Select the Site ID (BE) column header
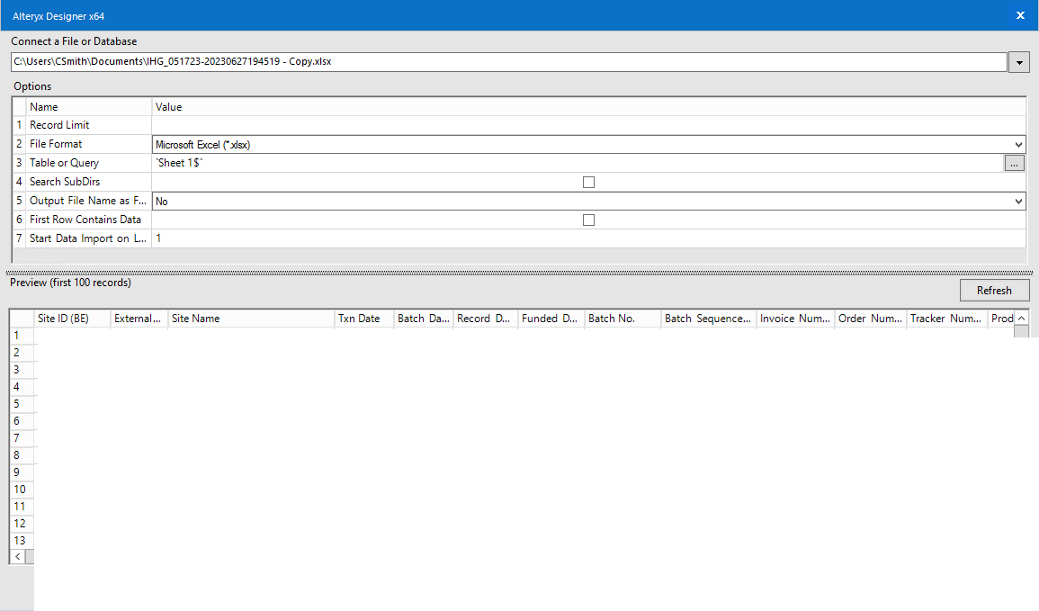This screenshot has height=611, width=1039. (x=71, y=318)
